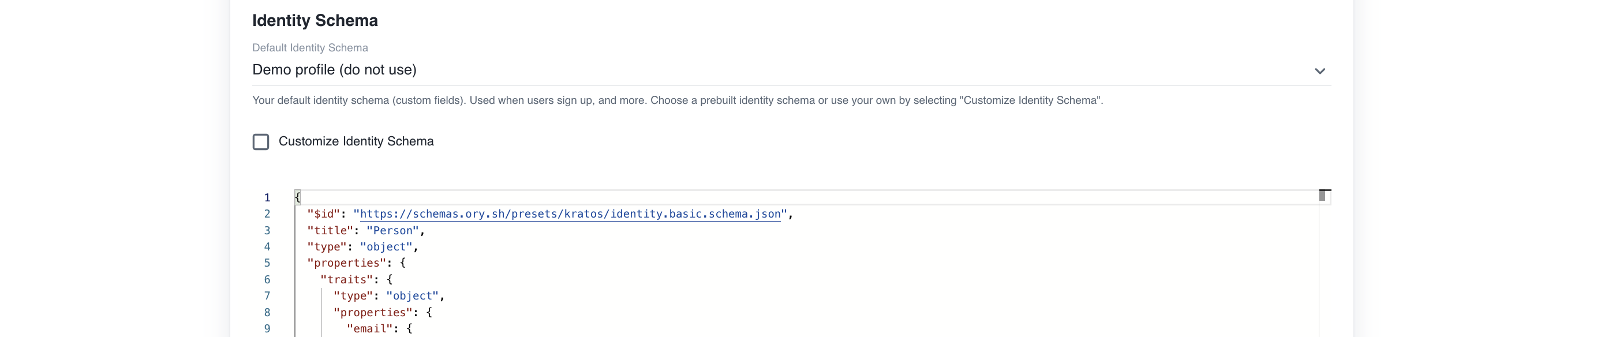Click line number 9 in the editor gutter
Image resolution: width=1616 pixels, height=337 pixels.
click(267, 329)
